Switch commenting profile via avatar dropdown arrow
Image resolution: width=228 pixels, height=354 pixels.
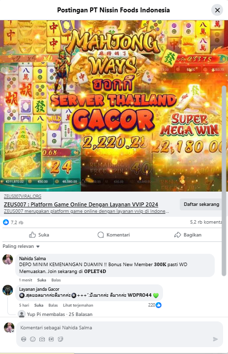click(13, 331)
